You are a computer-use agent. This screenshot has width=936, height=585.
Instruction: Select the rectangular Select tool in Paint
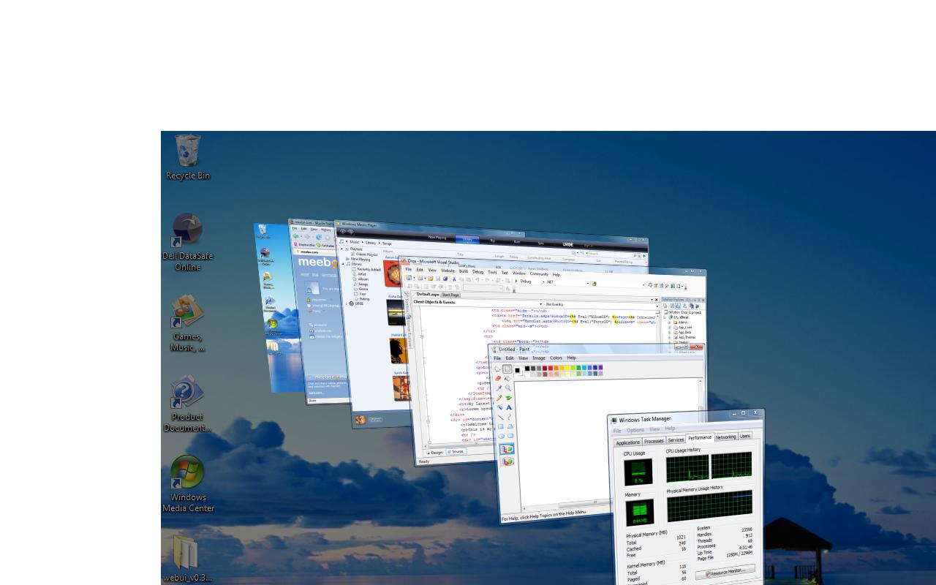[x=507, y=369]
